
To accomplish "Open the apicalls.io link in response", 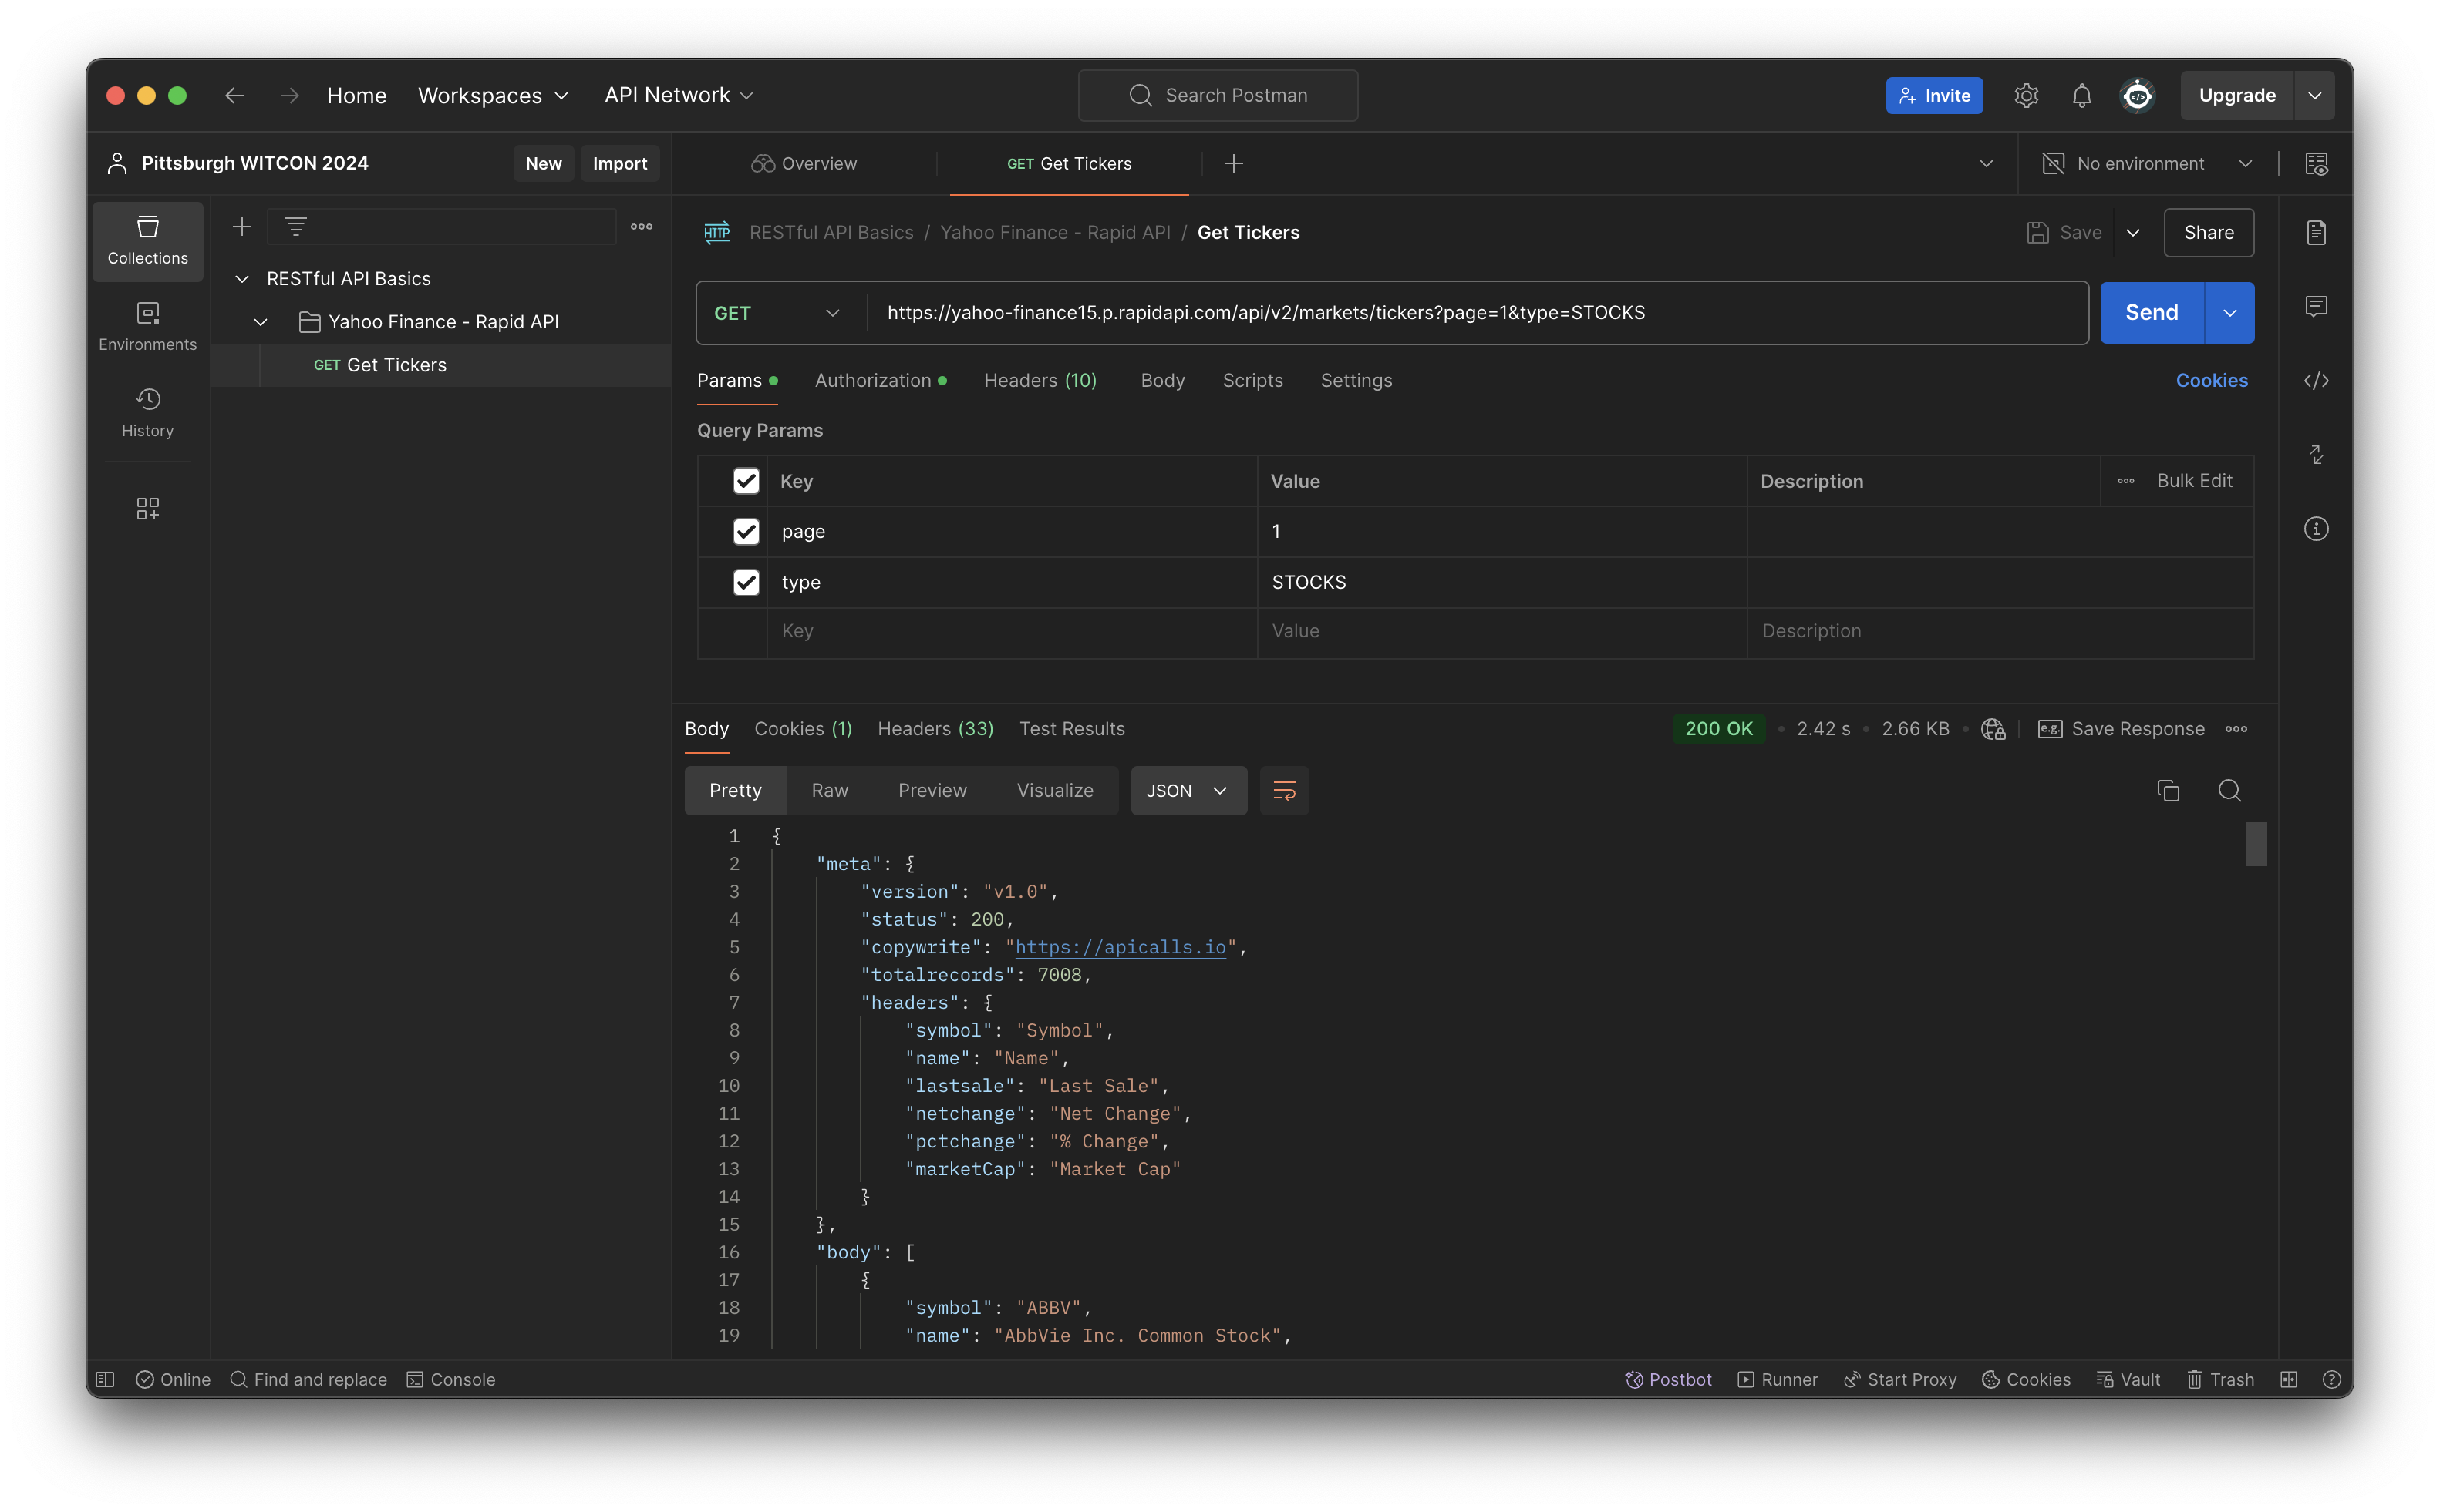I will [1121, 946].
